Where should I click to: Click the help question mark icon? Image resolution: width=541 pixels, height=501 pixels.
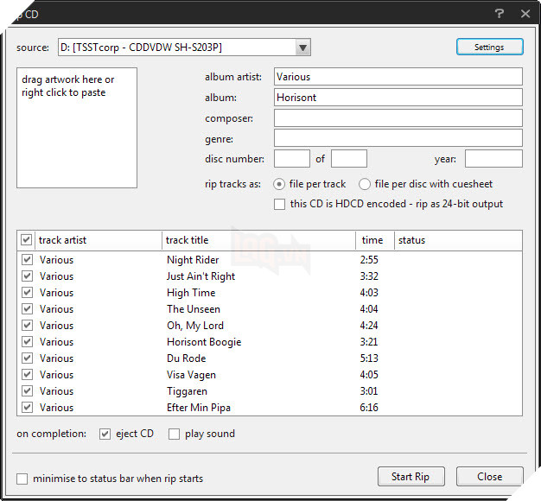point(500,14)
